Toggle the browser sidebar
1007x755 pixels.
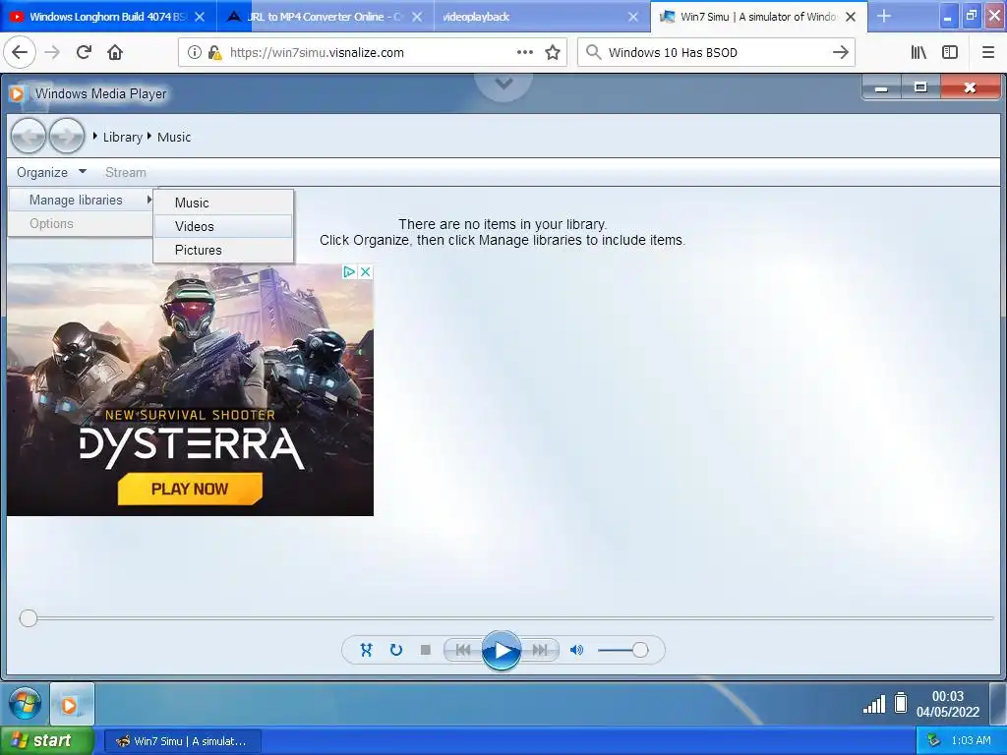click(x=950, y=53)
